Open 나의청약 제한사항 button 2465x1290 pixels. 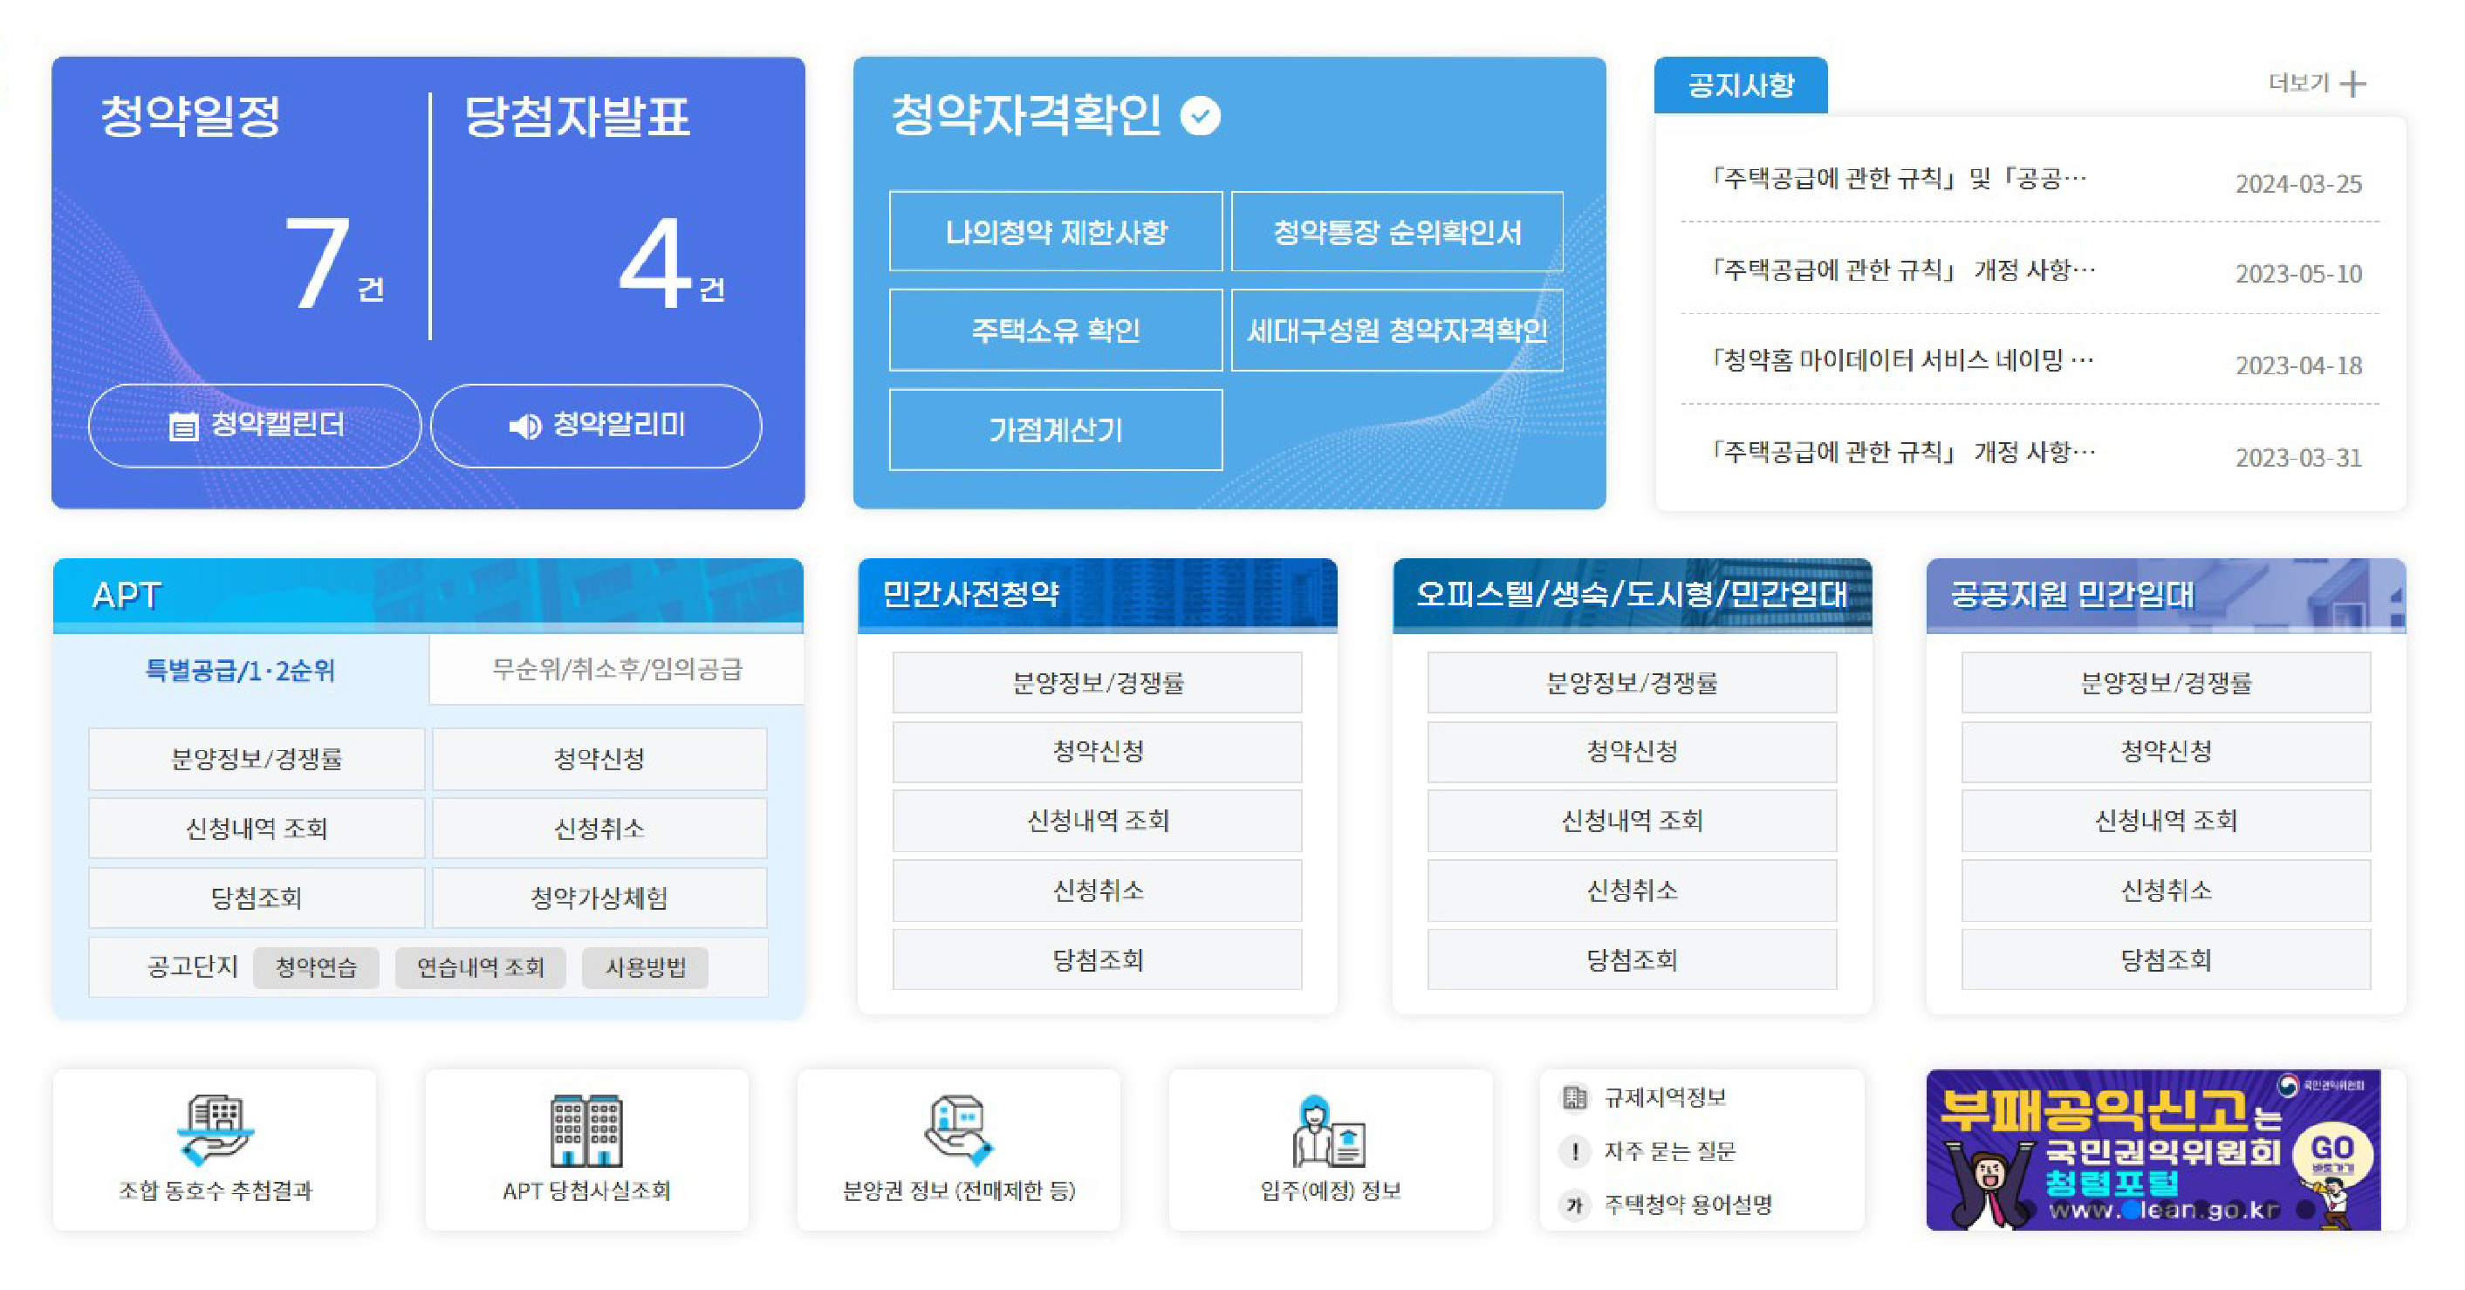pos(1056,232)
